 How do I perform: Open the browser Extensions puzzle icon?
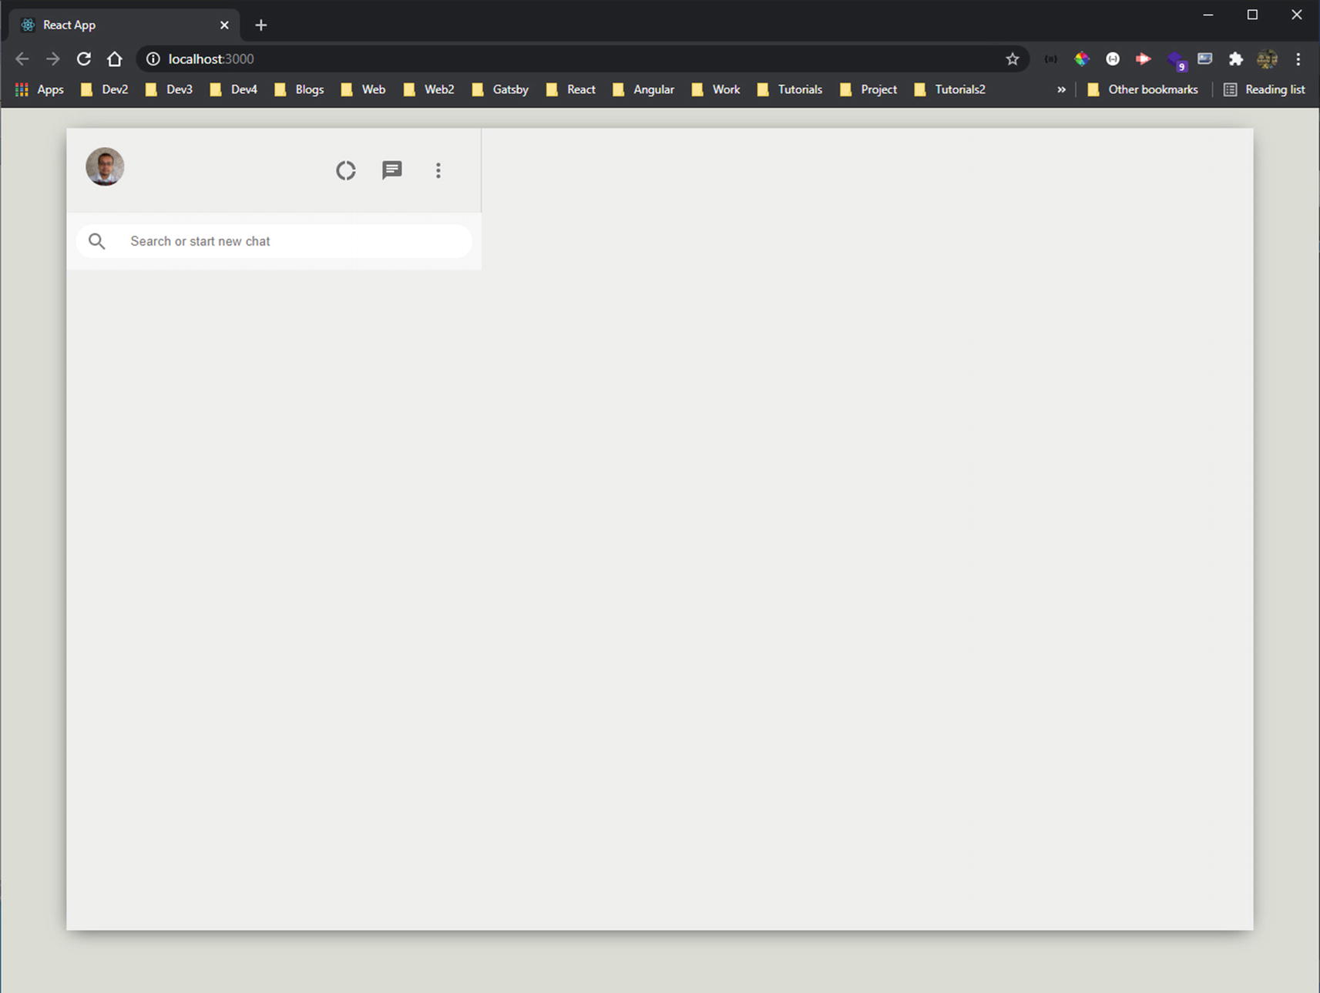click(x=1235, y=59)
